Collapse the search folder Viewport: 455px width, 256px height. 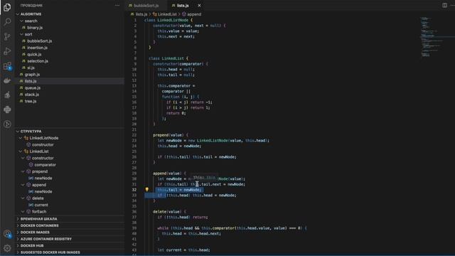coord(21,21)
